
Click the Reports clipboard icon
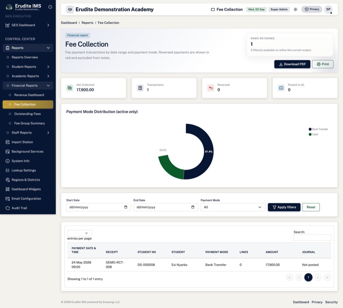tap(8, 48)
